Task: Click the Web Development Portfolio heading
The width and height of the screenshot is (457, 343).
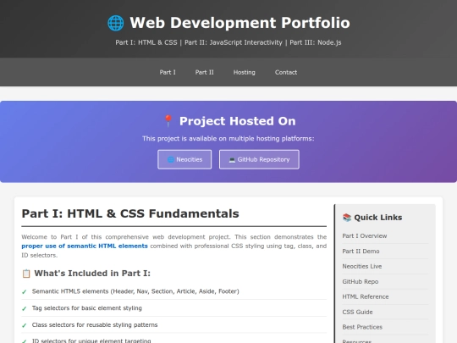Action: [x=240, y=23]
